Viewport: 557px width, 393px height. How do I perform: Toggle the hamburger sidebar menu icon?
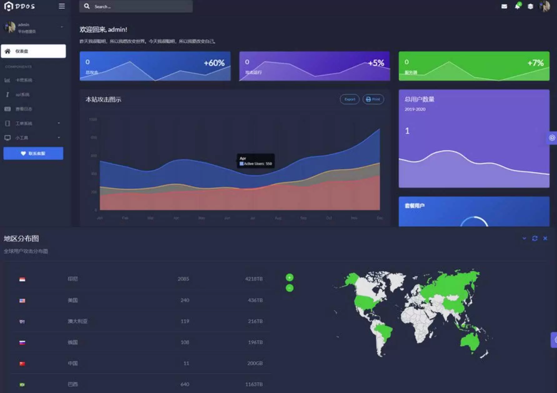pyautogui.click(x=62, y=6)
